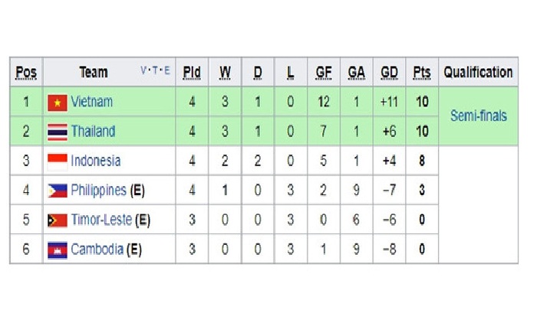Click the Cambodia flag icon

pyautogui.click(x=58, y=250)
